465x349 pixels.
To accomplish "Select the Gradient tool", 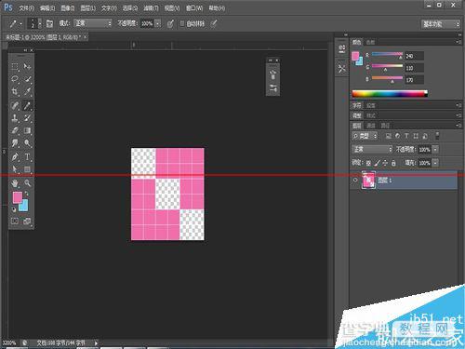I will tap(27, 130).
